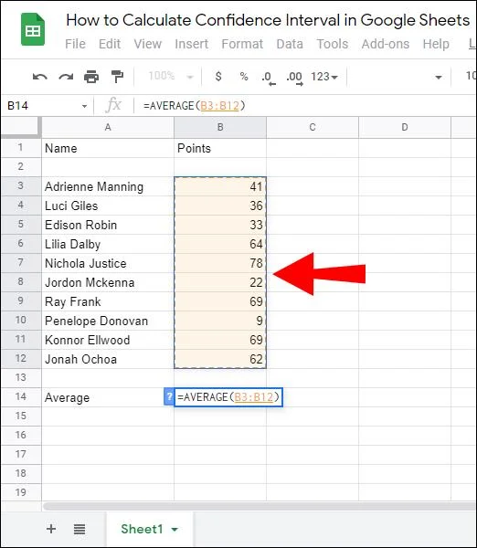This screenshot has width=477, height=548.
Task: Click the cell with value 78
Action: point(220,263)
